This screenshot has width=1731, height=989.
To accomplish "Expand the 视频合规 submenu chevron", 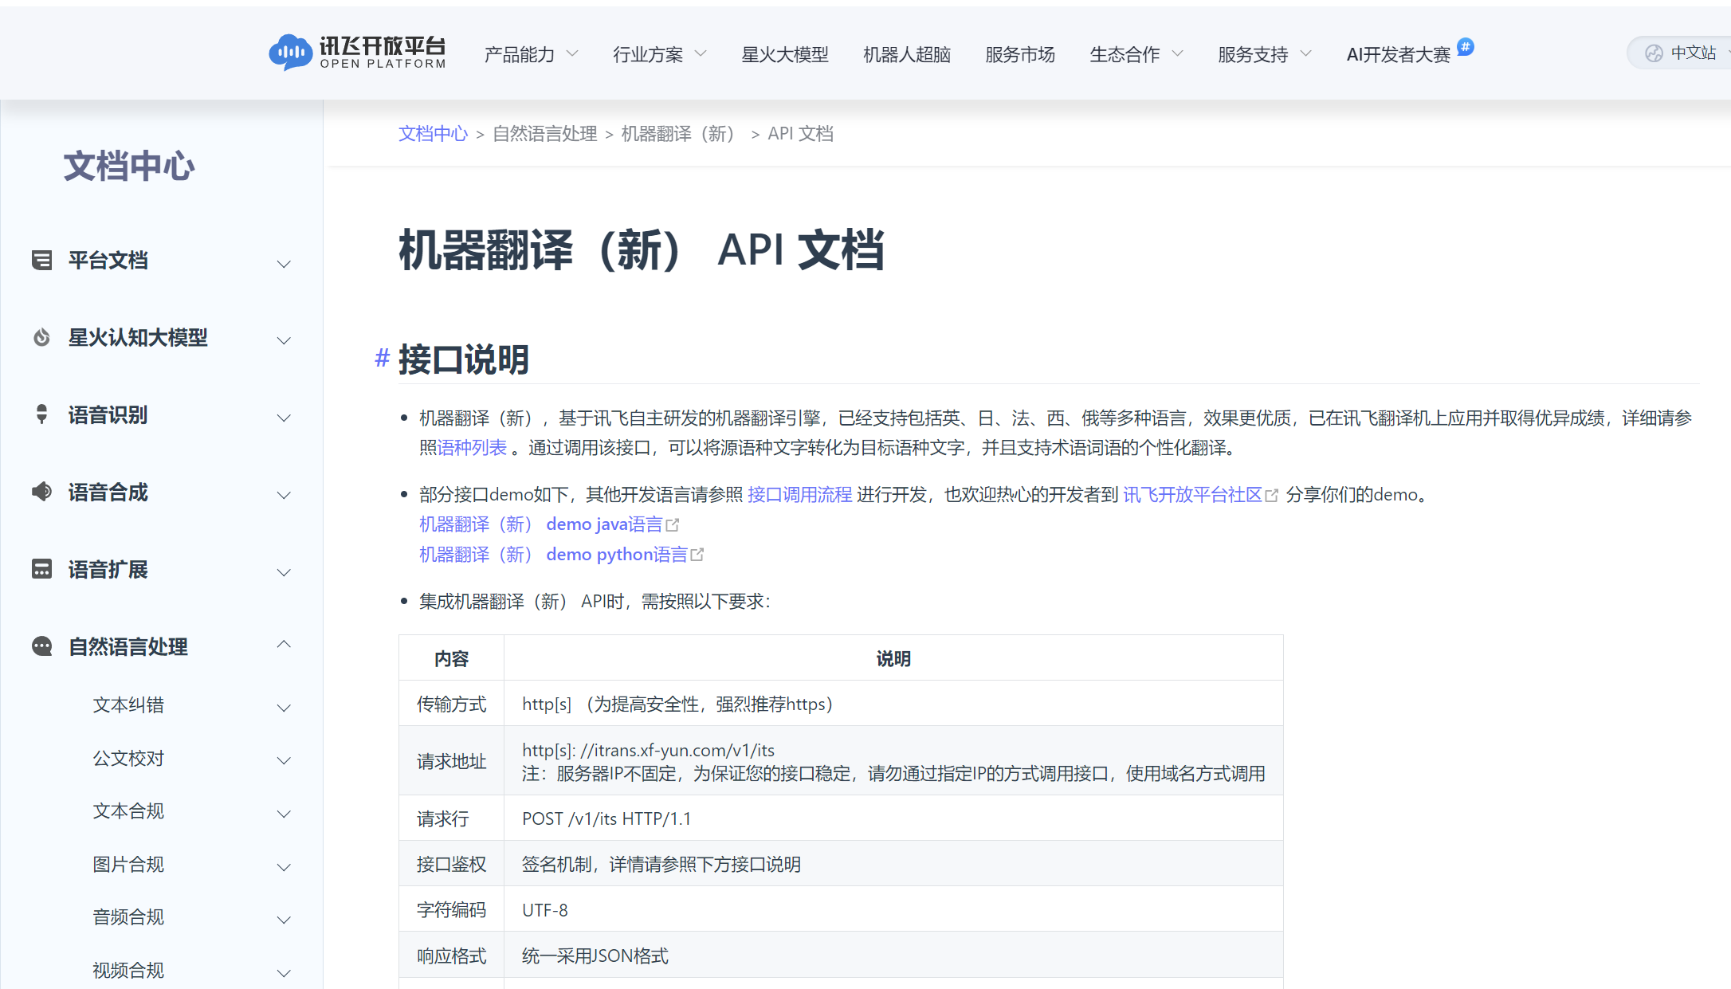I will pyautogui.click(x=284, y=973).
